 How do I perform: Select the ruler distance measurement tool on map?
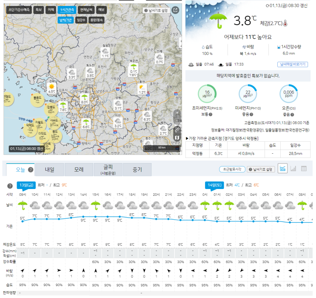pyautogui.click(x=177, y=129)
